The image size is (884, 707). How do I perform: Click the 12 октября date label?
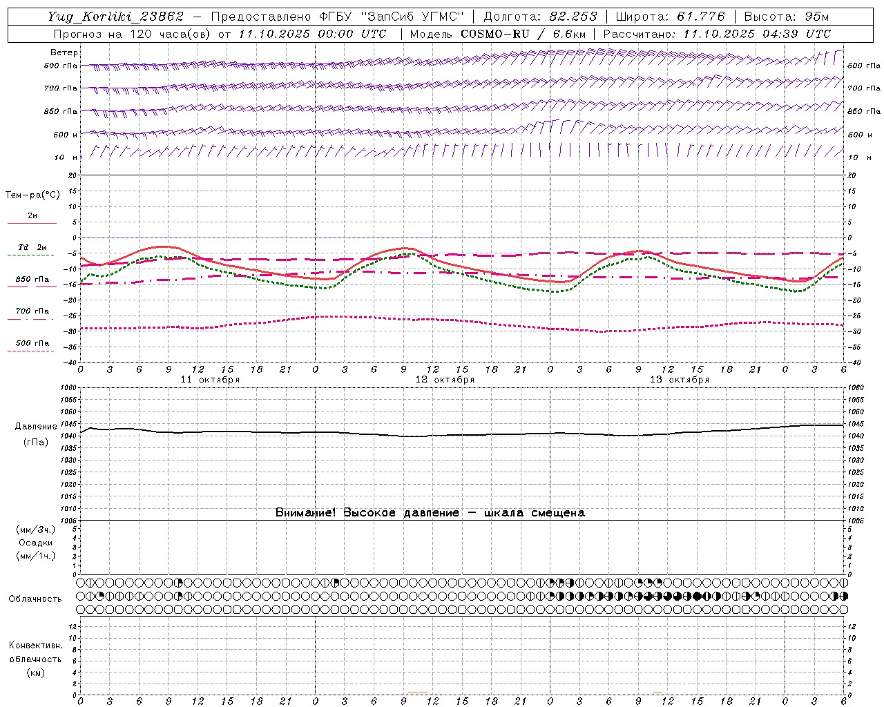pyautogui.click(x=445, y=380)
